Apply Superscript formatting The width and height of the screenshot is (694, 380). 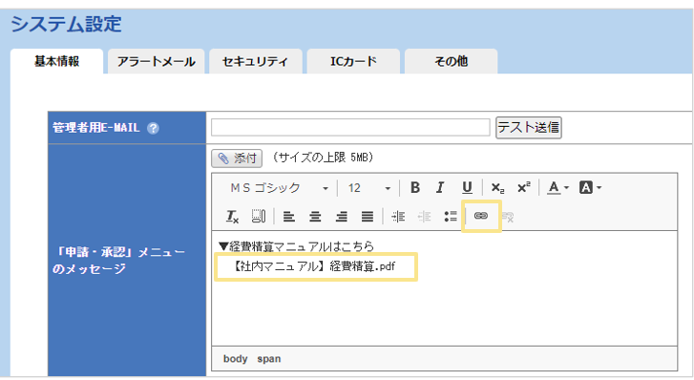coord(523,188)
